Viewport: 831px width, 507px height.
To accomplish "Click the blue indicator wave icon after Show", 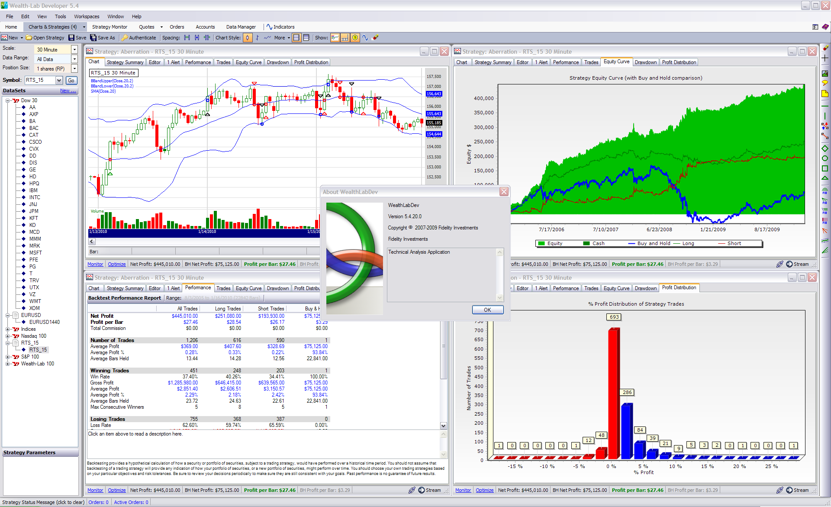I will (x=365, y=38).
